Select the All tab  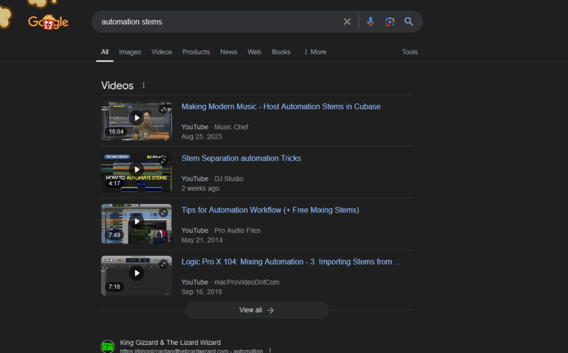tap(105, 52)
